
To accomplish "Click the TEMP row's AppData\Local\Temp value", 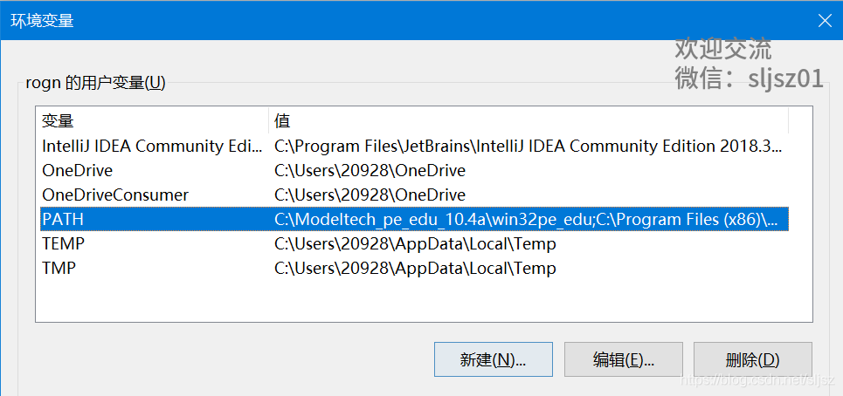I will pos(415,244).
